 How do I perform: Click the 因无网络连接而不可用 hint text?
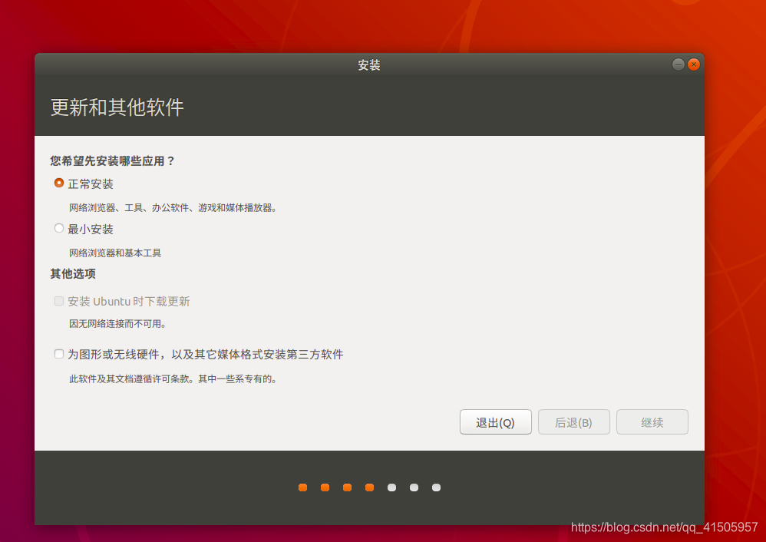click(115, 324)
